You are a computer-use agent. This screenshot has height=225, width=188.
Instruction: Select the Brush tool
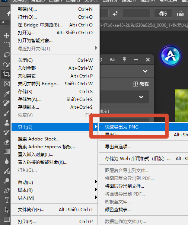coord(7,113)
